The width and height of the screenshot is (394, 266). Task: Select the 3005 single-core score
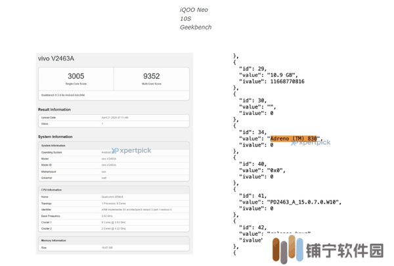[76, 76]
